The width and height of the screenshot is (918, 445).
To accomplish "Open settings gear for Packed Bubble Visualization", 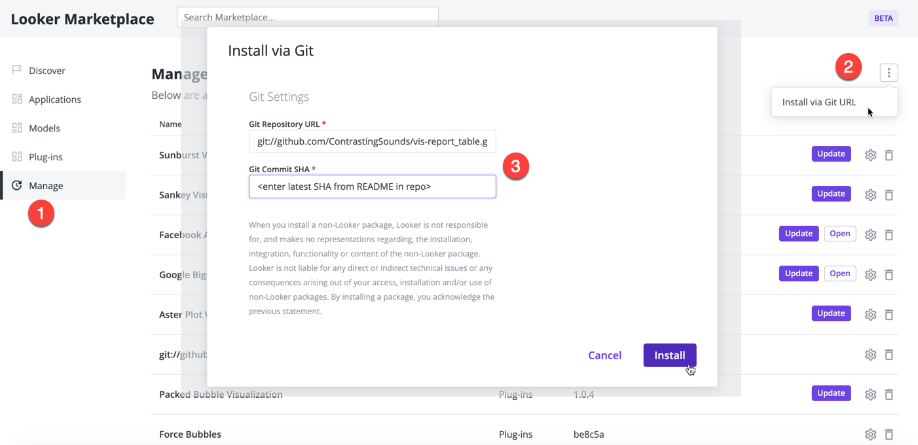I will click(870, 395).
